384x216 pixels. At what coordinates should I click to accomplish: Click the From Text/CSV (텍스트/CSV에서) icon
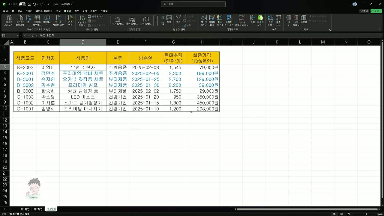[x=20, y=19]
